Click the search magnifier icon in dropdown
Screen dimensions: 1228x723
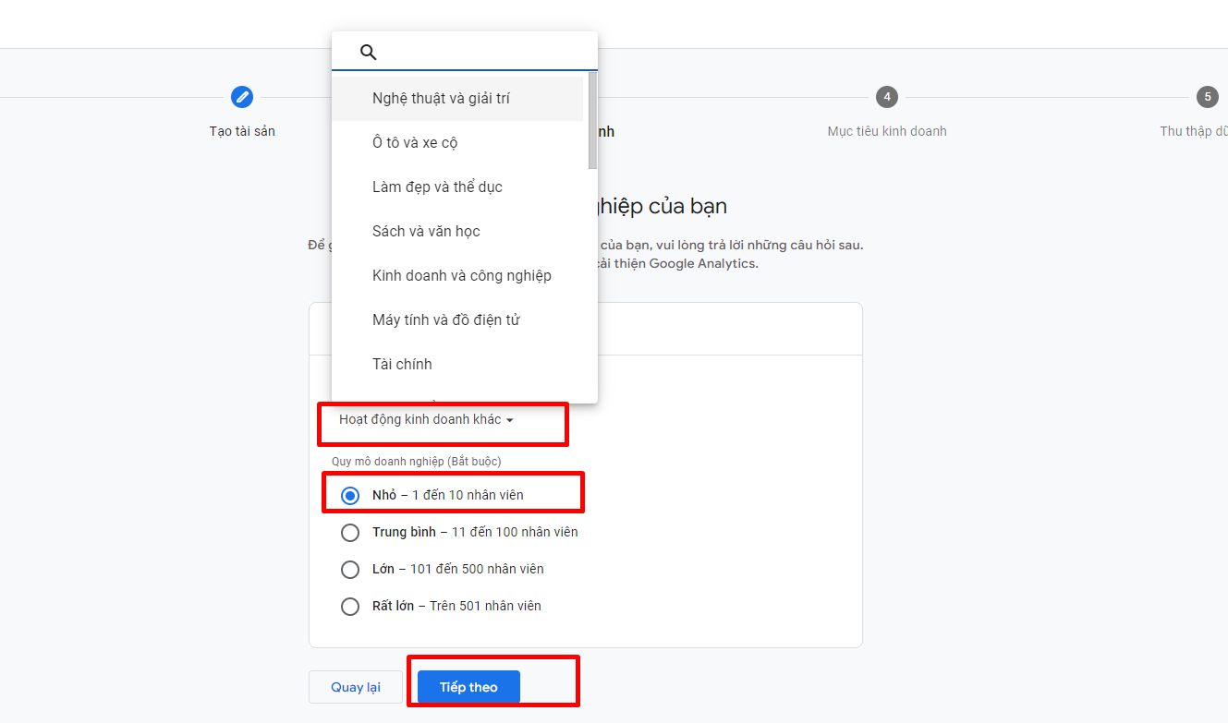click(368, 52)
